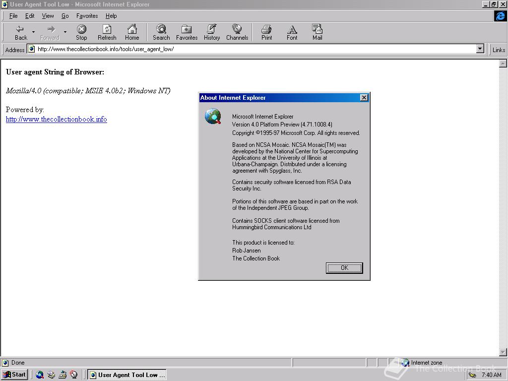Follow the thecollectionbook.info hyperlink
508x381 pixels.
[x=57, y=119]
